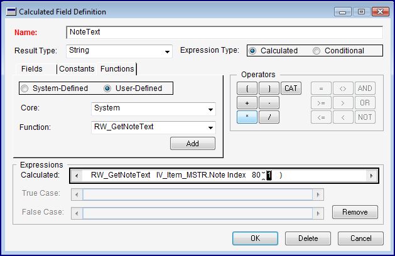Minimize the Calculated Field Definition window
Screen dimensions: 395x256
(342, 11)
